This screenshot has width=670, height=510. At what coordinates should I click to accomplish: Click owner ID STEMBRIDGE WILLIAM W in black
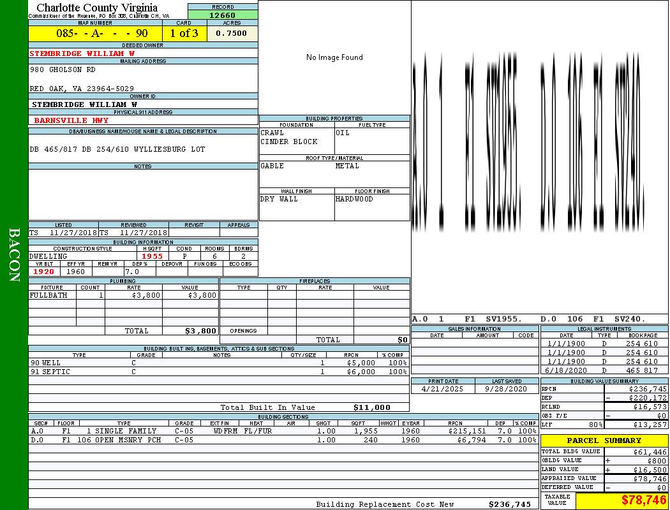(85, 104)
